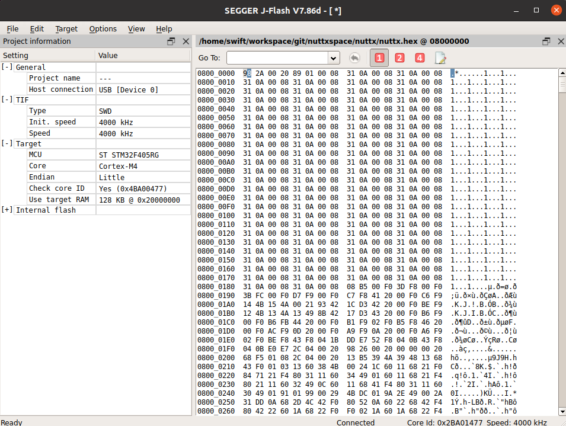Open the File menu
This screenshot has width=566, height=426.
click(x=12, y=29)
